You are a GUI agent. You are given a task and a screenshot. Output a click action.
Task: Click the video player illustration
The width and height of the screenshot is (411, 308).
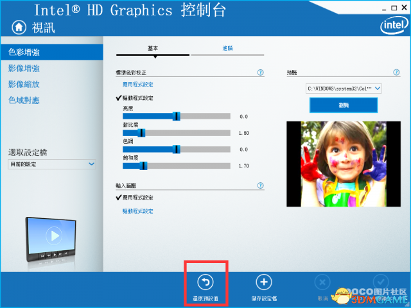click(x=51, y=239)
